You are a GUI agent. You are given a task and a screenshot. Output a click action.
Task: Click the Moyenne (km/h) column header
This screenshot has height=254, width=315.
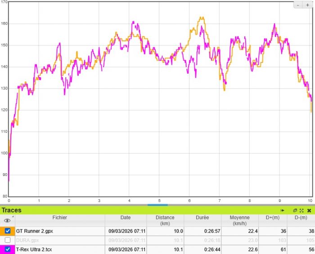pyautogui.click(x=239, y=220)
